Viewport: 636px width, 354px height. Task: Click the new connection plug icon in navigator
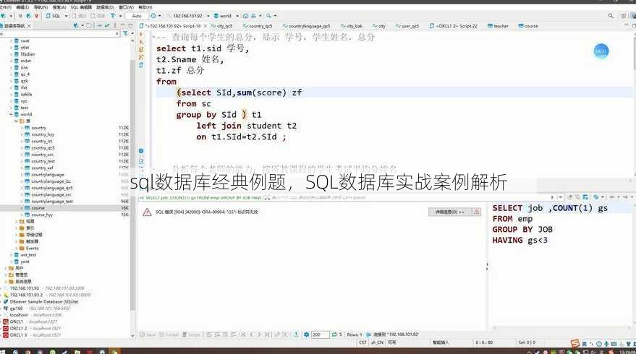click(75, 25)
